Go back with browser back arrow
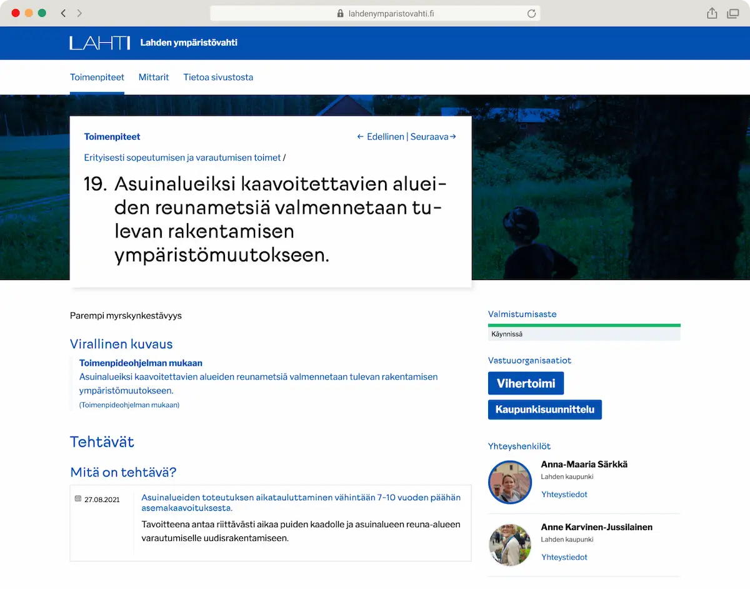 [x=63, y=13]
